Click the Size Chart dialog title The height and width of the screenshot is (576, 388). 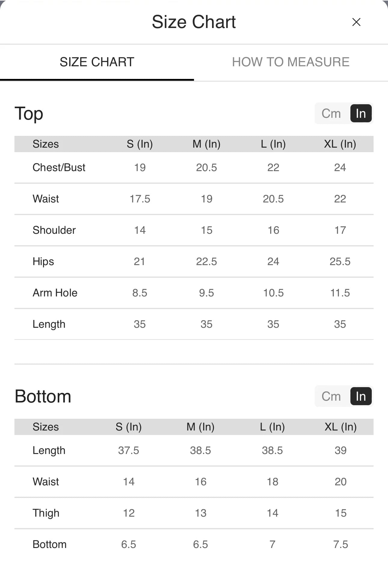pos(194,22)
